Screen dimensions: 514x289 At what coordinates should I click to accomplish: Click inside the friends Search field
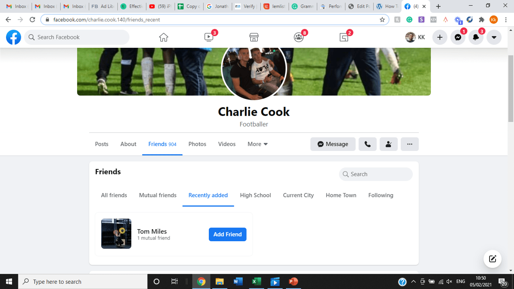(x=375, y=174)
